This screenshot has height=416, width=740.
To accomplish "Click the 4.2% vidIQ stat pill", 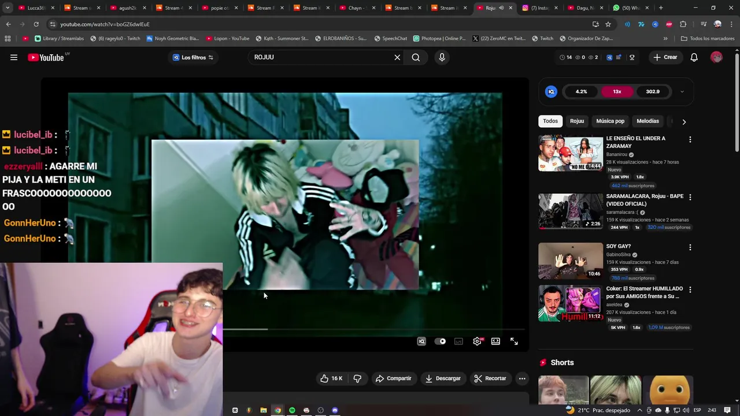I will [x=581, y=91].
